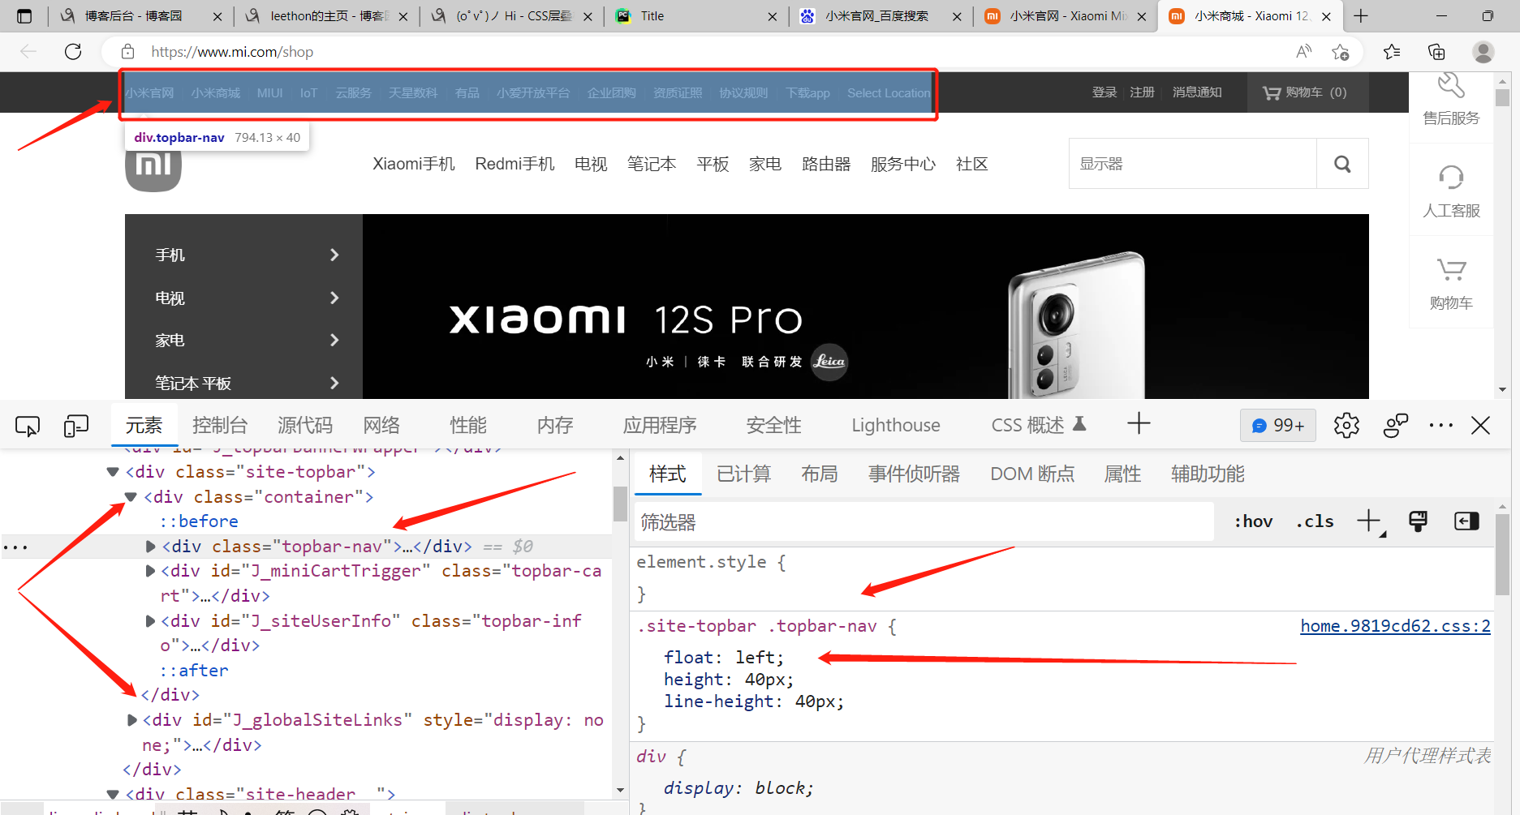The image size is (1520, 815).
Task: Click the browser address bar URL
Action: pos(232,52)
